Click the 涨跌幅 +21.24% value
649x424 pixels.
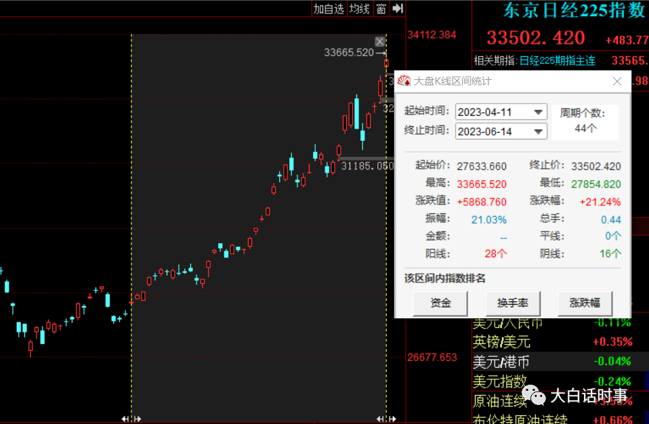click(x=600, y=202)
